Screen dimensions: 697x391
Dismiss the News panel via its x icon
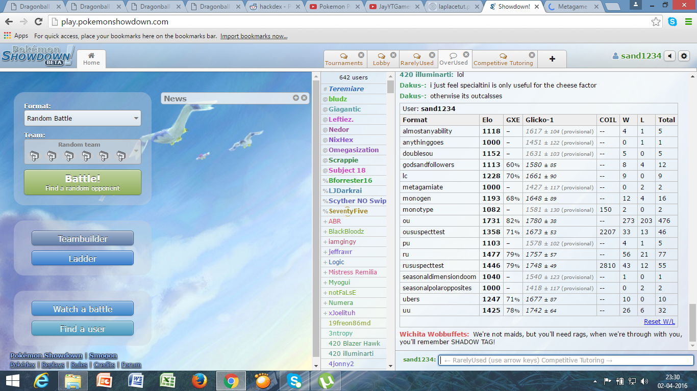tap(304, 98)
